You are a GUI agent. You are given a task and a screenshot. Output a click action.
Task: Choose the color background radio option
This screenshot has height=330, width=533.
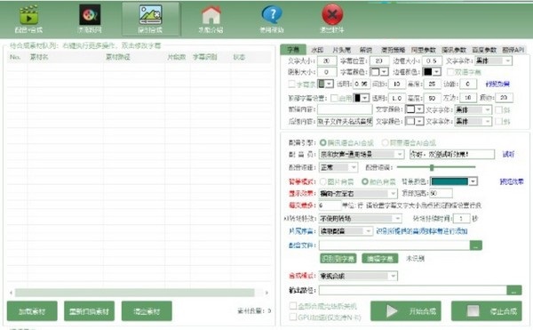coord(365,181)
